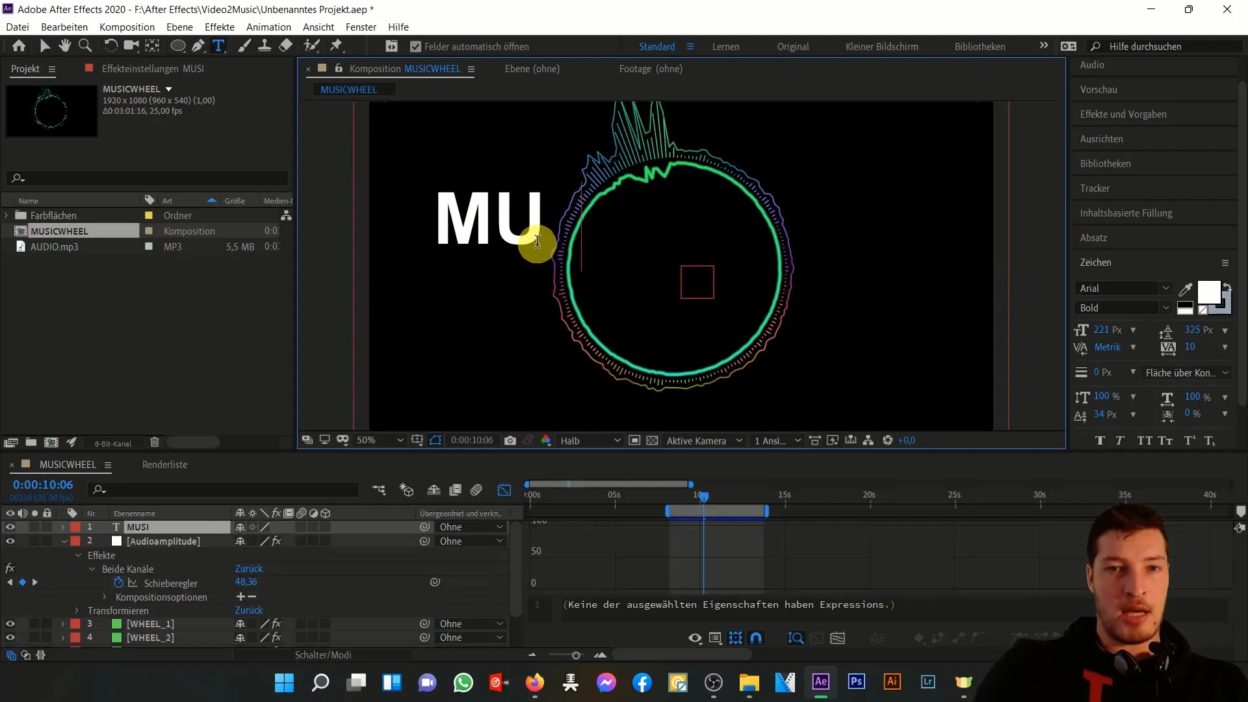Select the Eraser tool
Screen dimensions: 1248x702
(285, 46)
